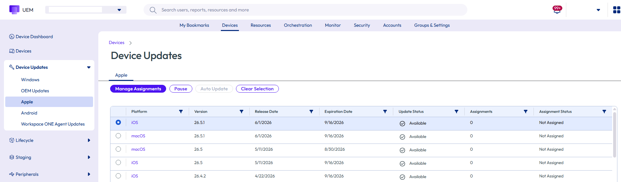Open the Groups & Settings menu

(432, 25)
